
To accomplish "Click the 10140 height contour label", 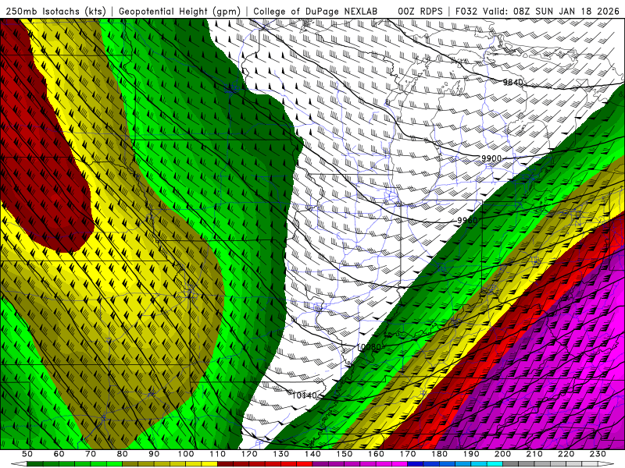I will (x=304, y=395).
